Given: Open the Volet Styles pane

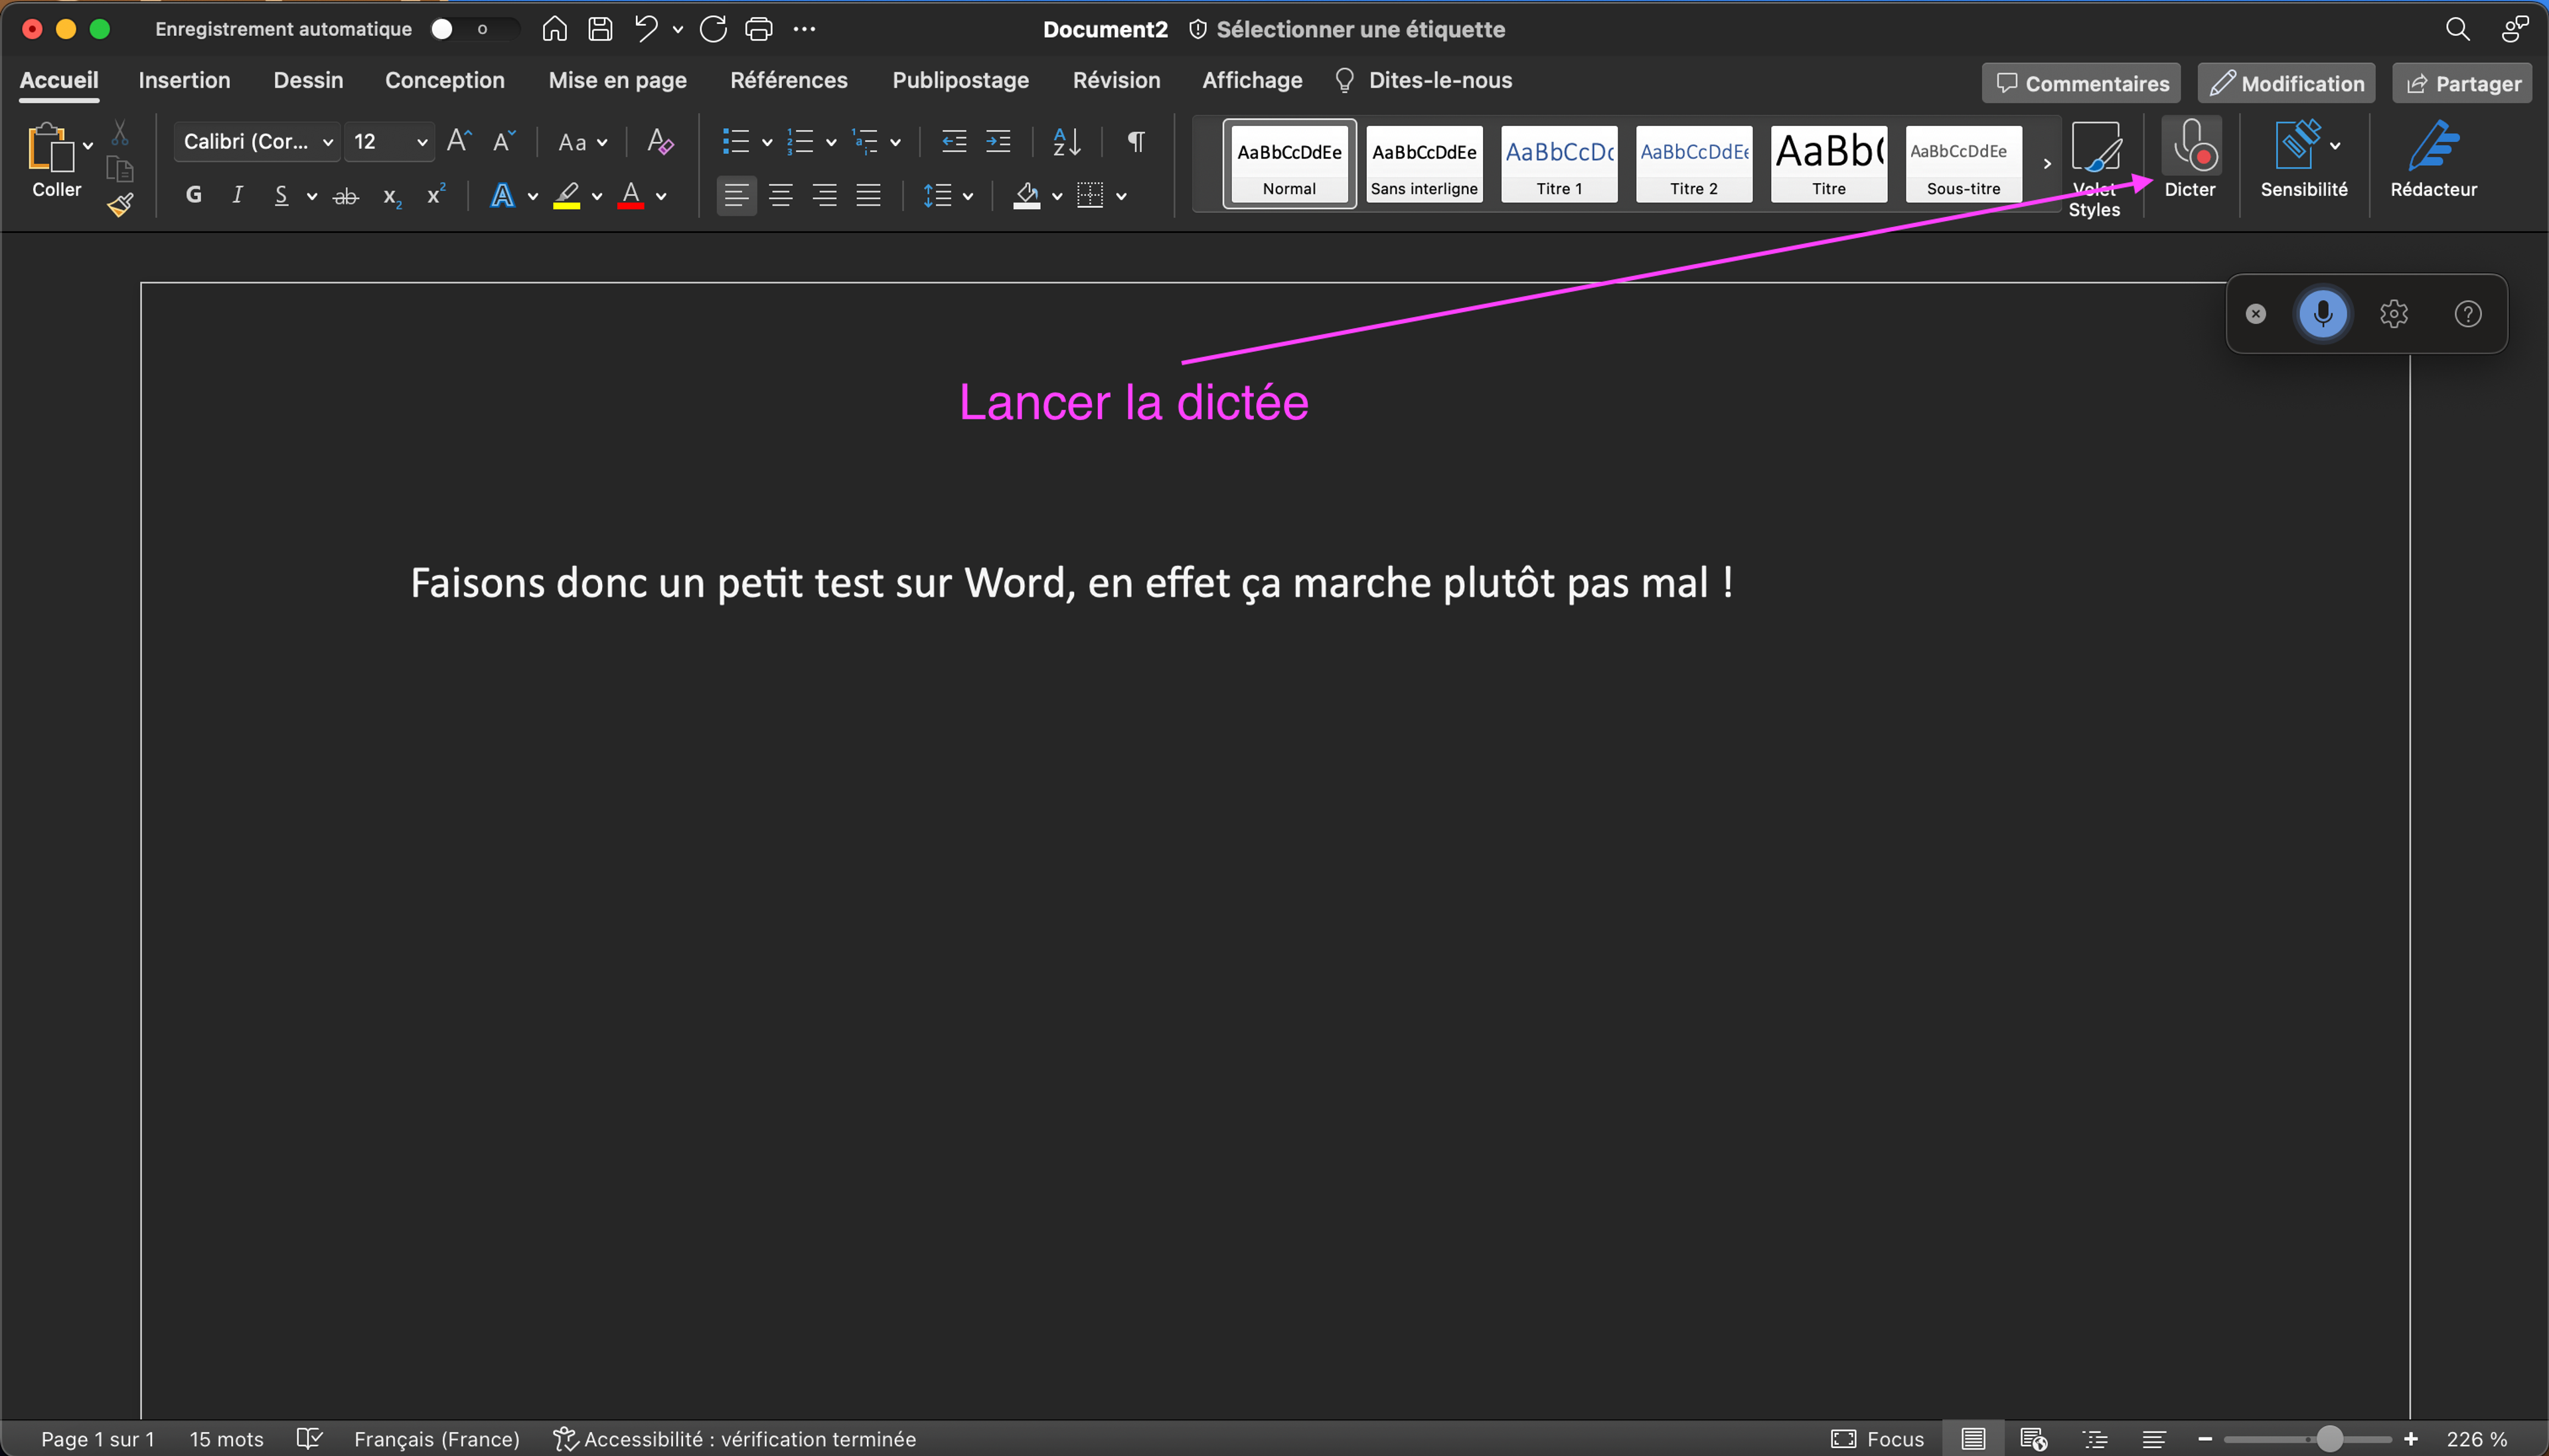Looking at the screenshot, I should [x=2095, y=169].
